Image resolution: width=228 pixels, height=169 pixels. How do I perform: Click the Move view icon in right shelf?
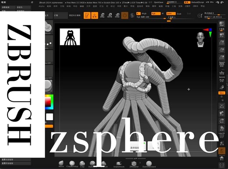pyautogui.click(x=222, y=114)
